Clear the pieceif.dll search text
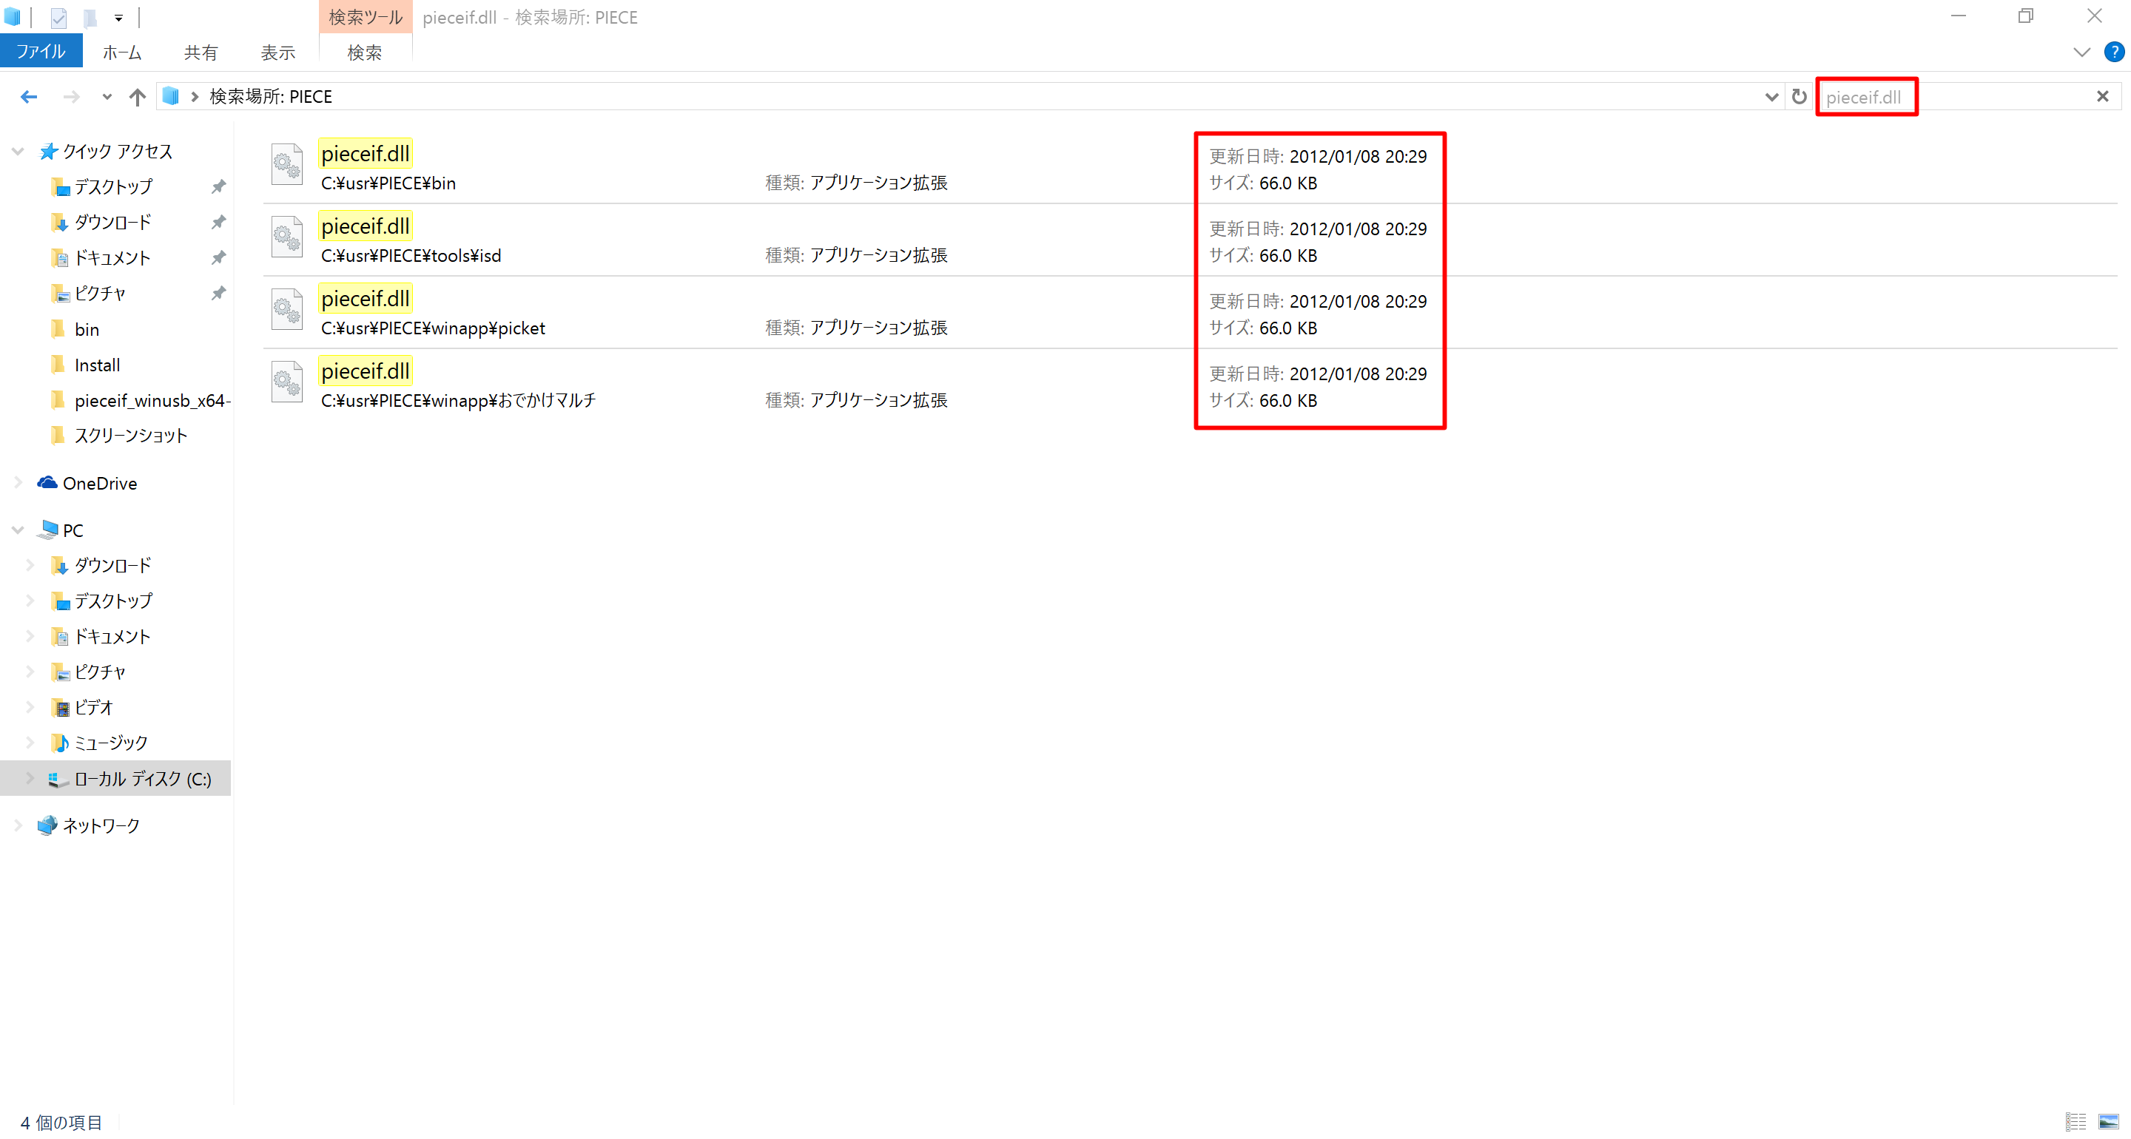 tap(2102, 97)
